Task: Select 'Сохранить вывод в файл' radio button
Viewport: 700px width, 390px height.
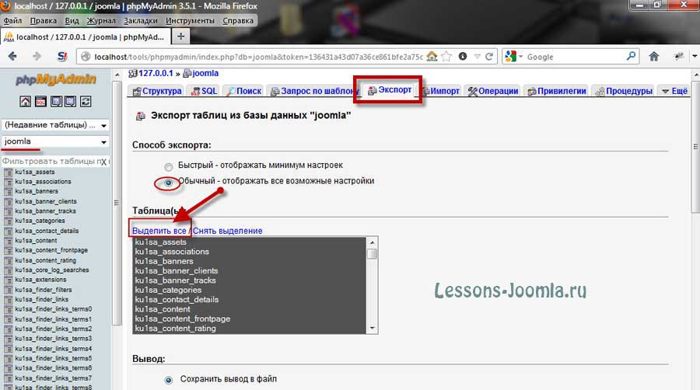Action: (x=168, y=380)
